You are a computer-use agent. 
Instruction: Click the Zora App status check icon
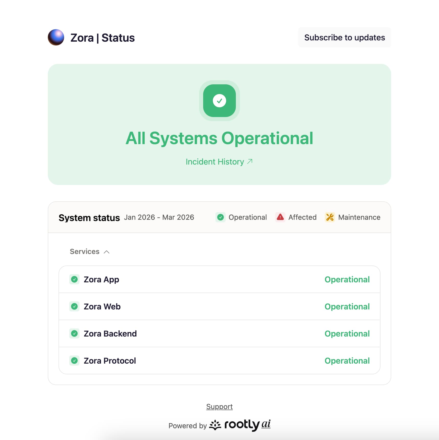coord(74,279)
